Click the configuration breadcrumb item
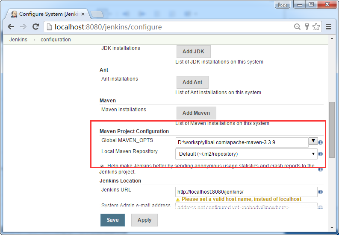 click(56, 40)
